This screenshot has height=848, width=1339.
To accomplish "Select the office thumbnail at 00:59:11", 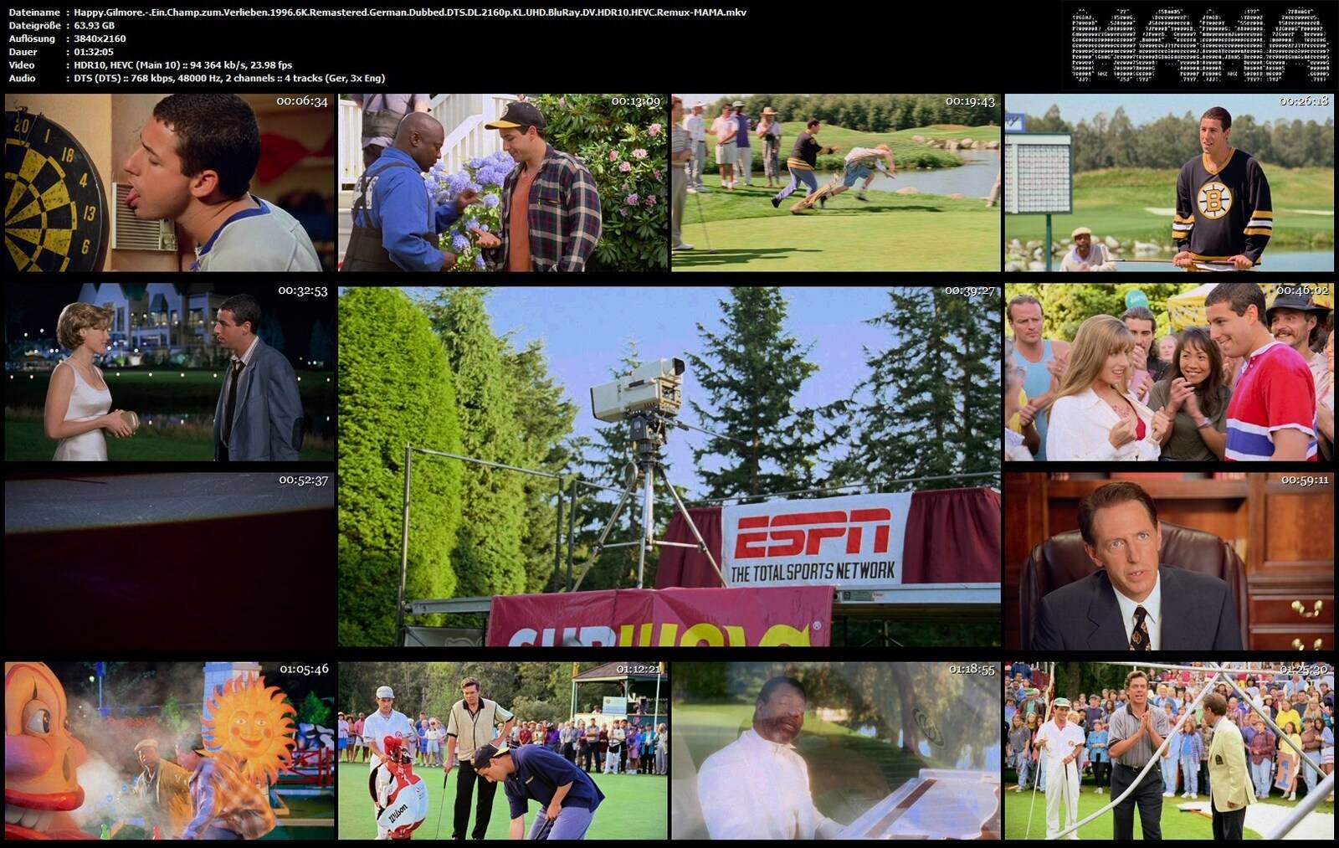I will [x=1169, y=562].
